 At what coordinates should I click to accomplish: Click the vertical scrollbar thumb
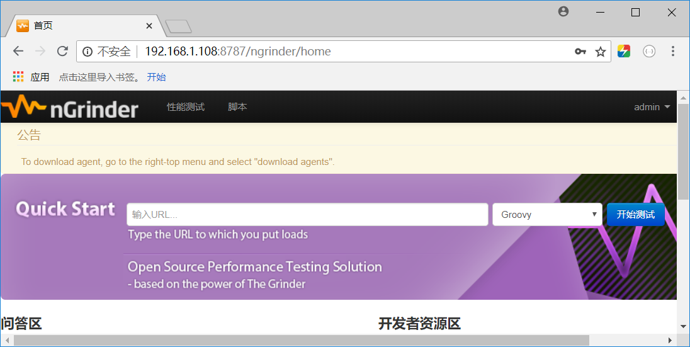point(684,152)
